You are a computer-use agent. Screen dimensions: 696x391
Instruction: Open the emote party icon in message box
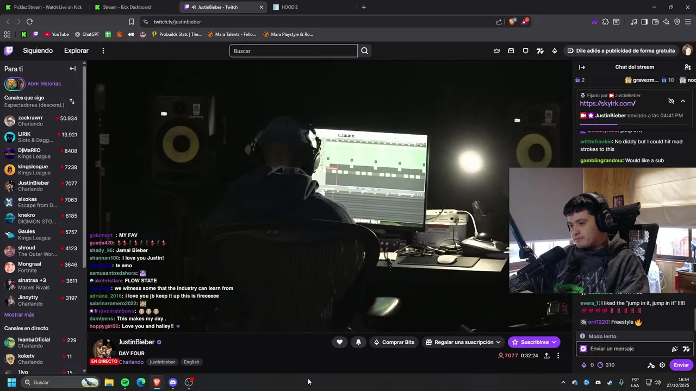tap(675, 349)
